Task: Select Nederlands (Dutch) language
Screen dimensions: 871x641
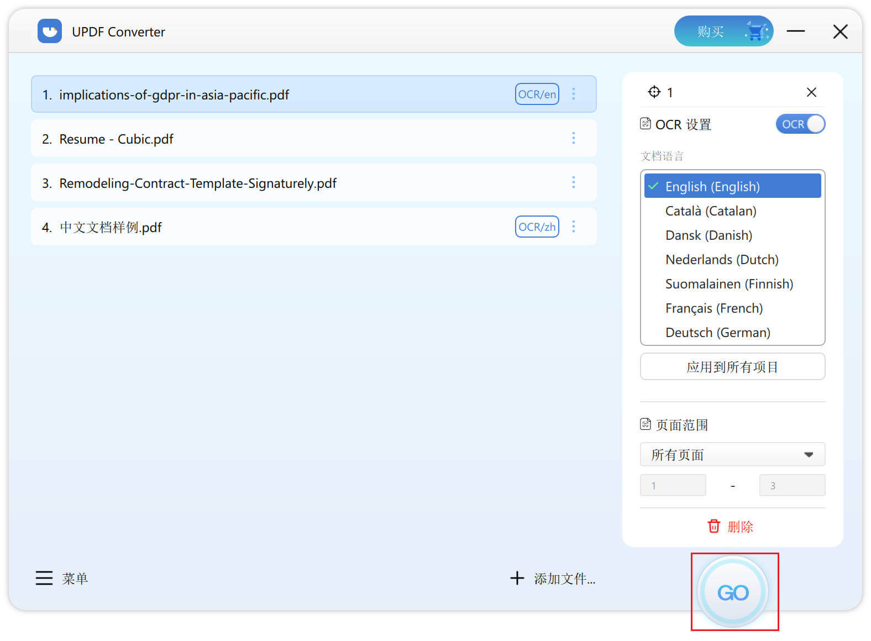Action: 732,259
